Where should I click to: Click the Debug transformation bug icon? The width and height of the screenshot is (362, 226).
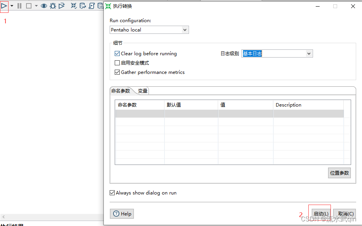coord(53,6)
